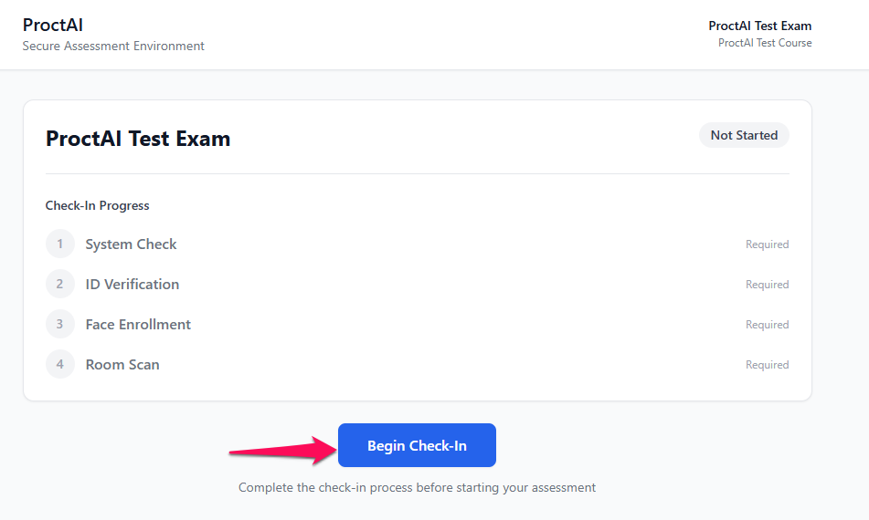Click Required label for Room Scan
The height and width of the screenshot is (520, 869).
pyautogui.click(x=767, y=365)
